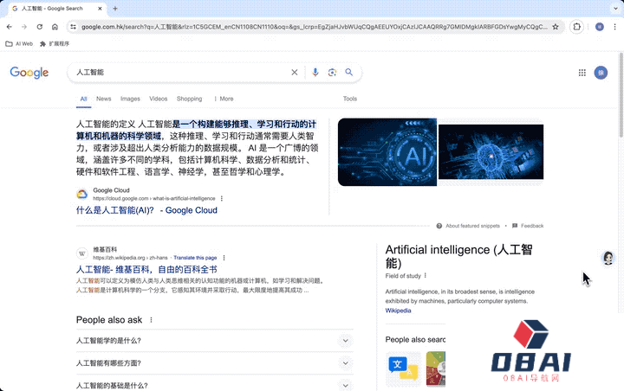Click the search by image lens icon
Screen dimensions: 624x391
[332, 73]
